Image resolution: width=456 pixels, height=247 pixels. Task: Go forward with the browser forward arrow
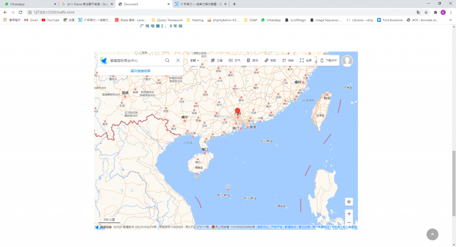coord(12,12)
